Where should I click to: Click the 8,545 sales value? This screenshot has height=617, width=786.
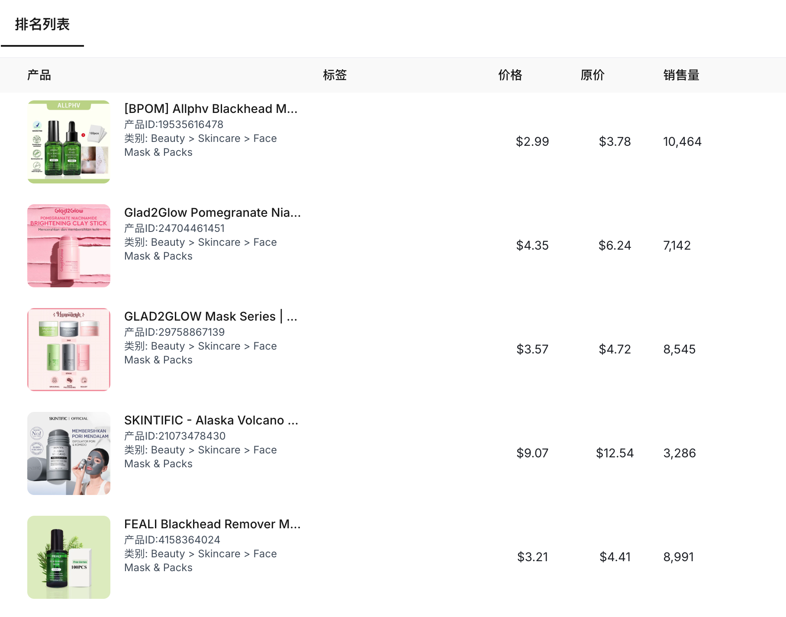(x=680, y=349)
